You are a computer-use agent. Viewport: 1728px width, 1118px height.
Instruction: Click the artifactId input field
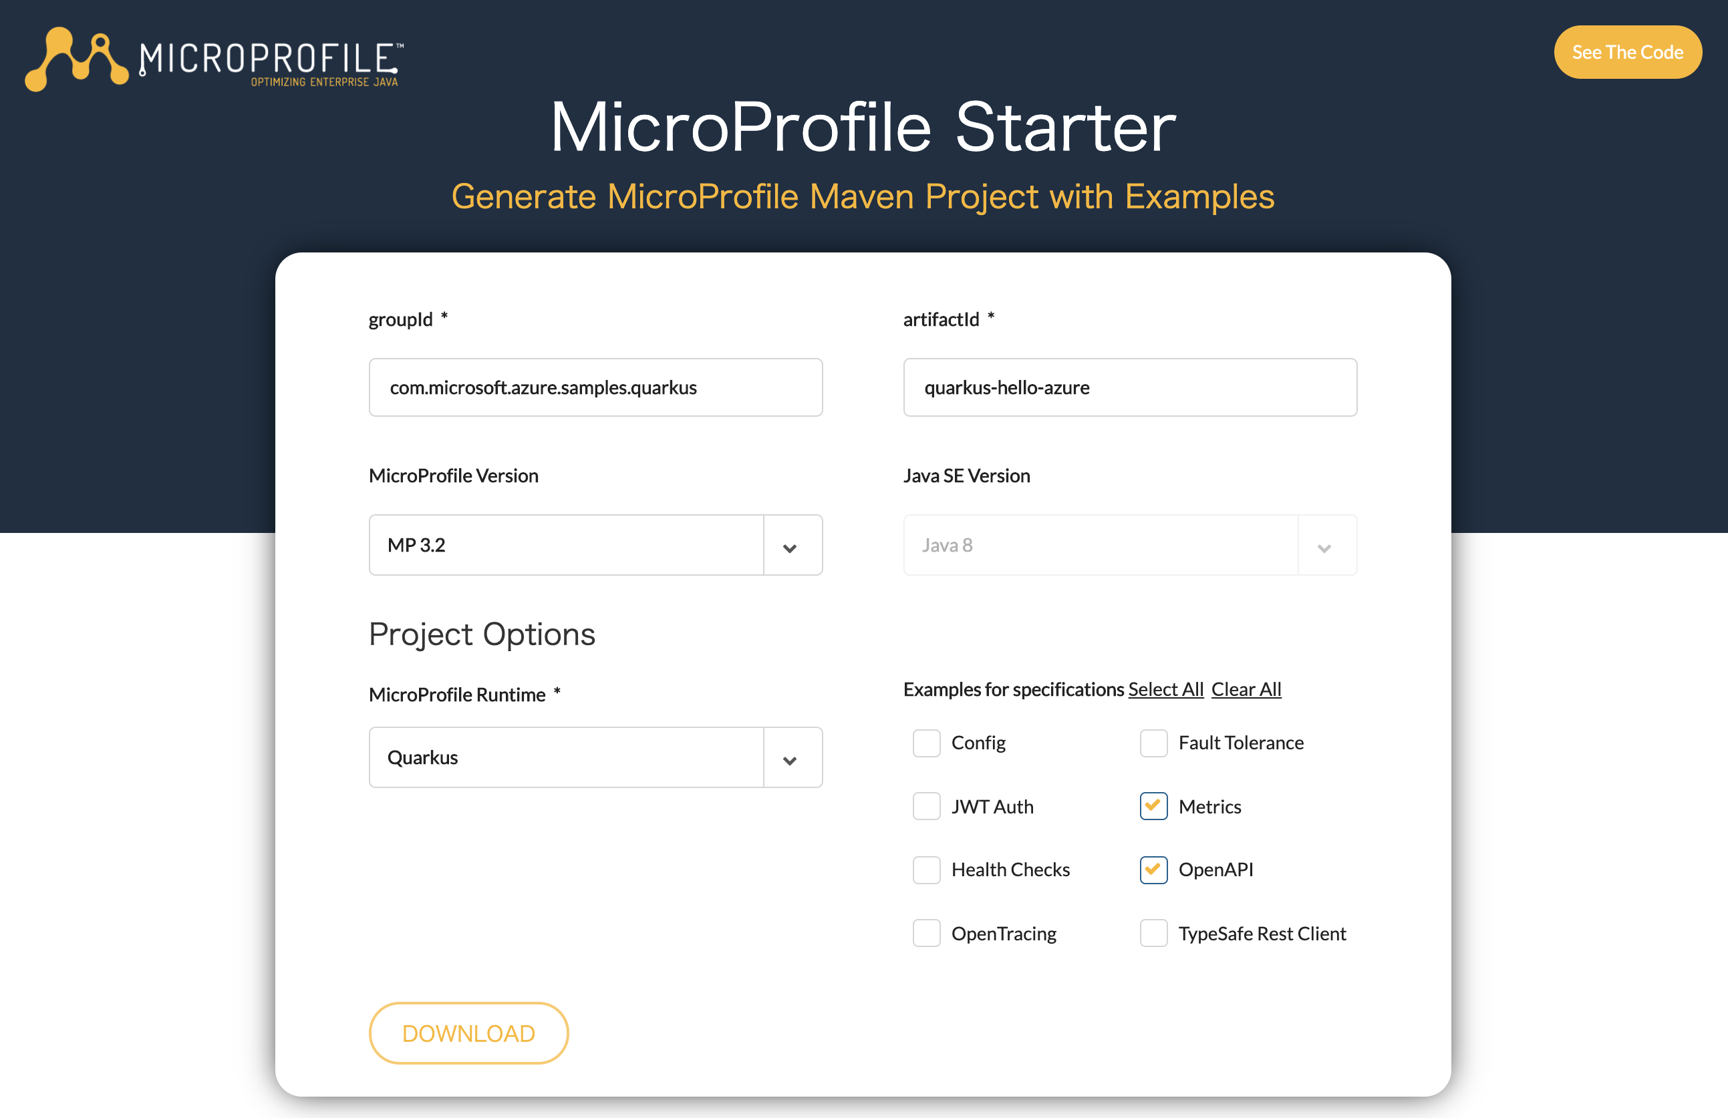point(1130,387)
